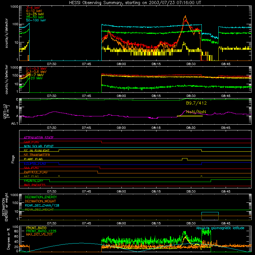Click the A0.1 tick label on GOES axis
Viewport: 255px width, 255px height.
(14, 124)
